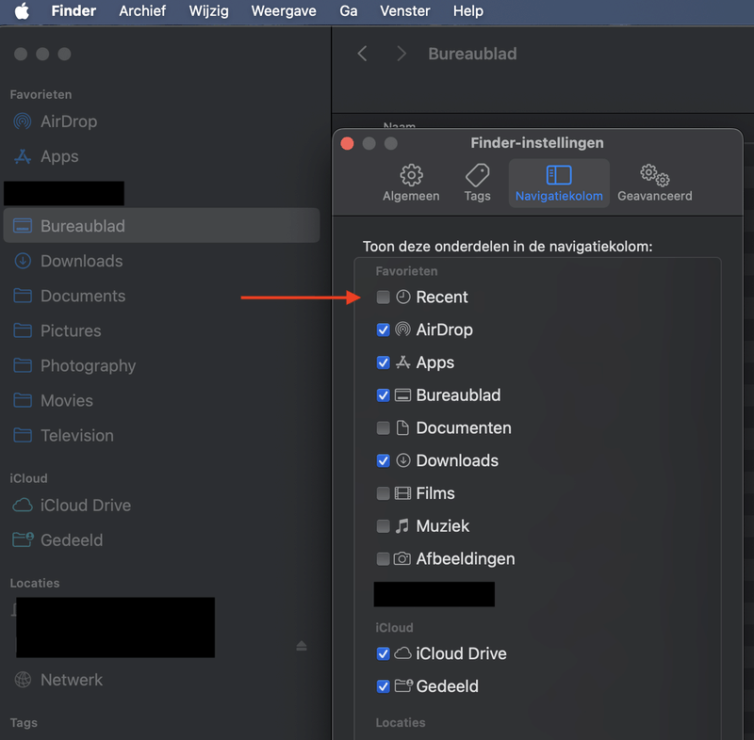Click the music note icon beside Muziek
This screenshot has height=740, width=754.
click(402, 526)
